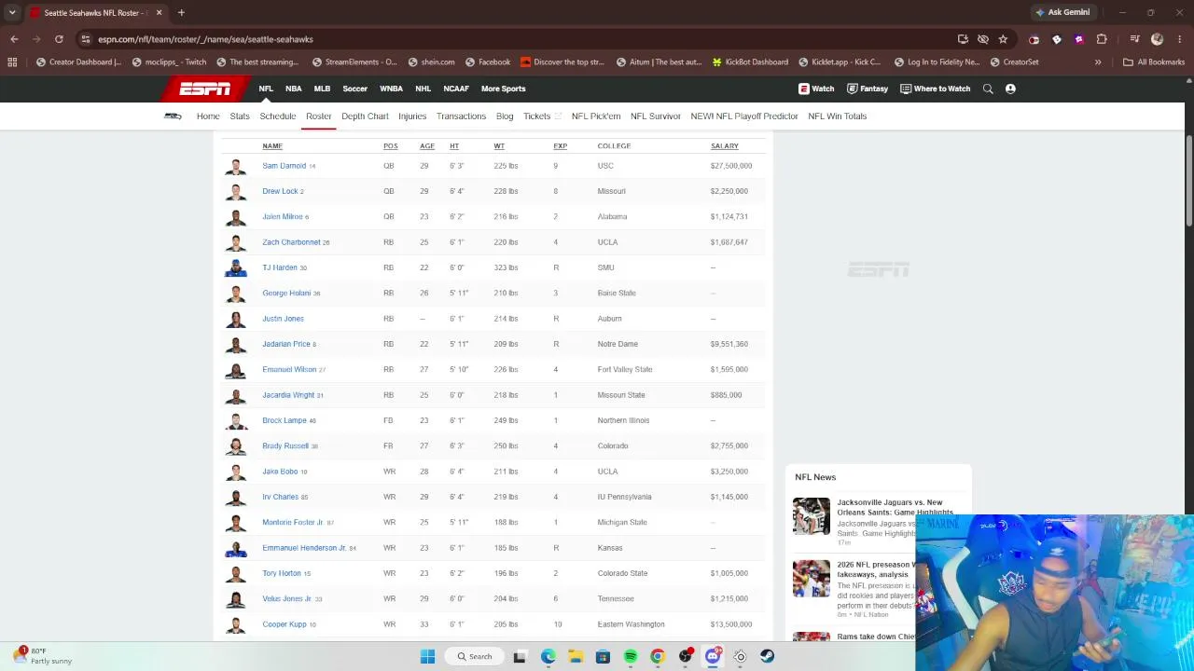Click the Where to Watch link
1194x671 pixels.
(936, 89)
